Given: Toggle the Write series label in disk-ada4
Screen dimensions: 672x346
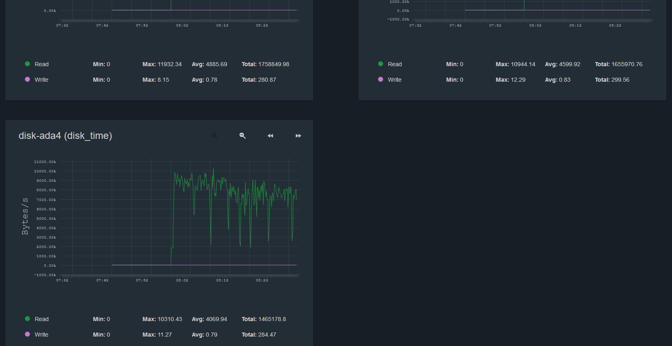Looking at the screenshot, I should click(41, 335).
